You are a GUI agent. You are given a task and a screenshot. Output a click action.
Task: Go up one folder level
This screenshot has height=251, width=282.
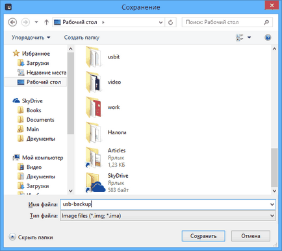[x=46, y=22]
